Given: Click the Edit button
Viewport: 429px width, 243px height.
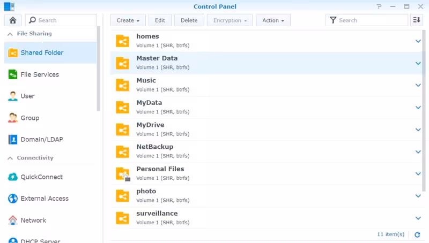Looking at the screenshot, I should pyautogui.click(x=160, y=20).
